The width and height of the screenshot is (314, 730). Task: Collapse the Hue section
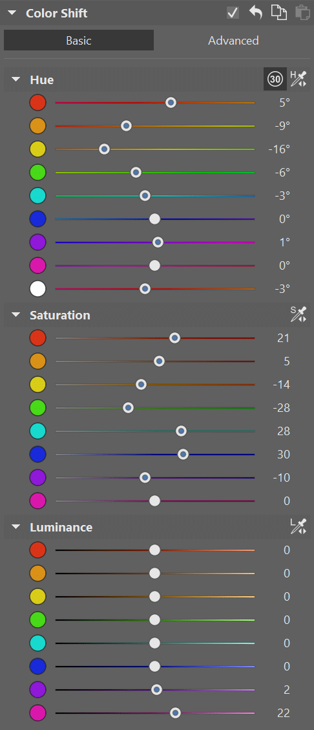(16, 80)
